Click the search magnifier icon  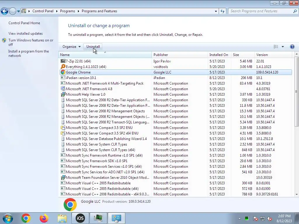[295, 11]
